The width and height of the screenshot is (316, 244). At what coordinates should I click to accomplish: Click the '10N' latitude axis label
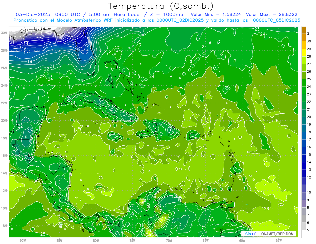point(4,208)
